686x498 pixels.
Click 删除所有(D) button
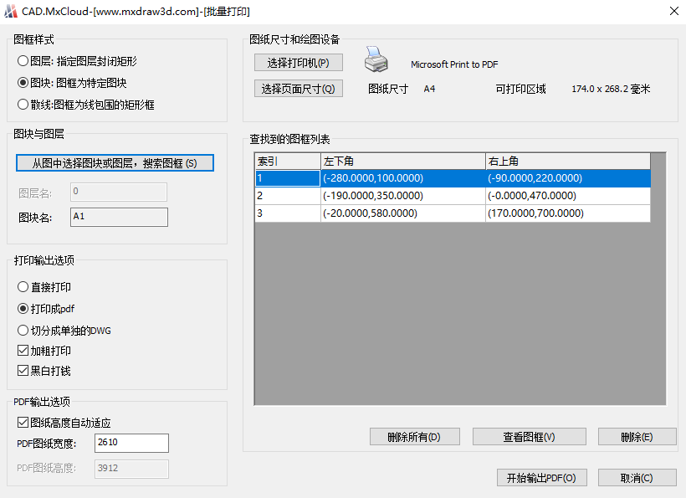[414, 437]
